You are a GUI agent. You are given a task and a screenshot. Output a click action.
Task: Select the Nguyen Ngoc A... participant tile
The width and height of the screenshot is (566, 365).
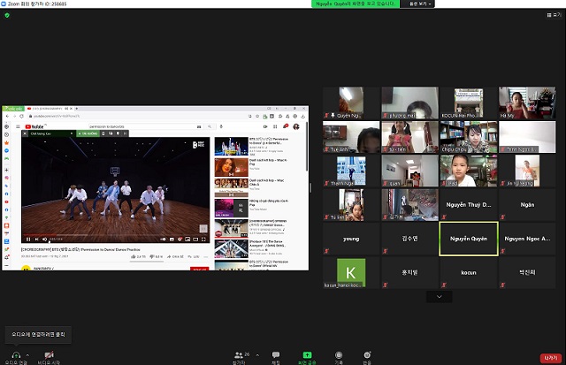coord(527,239)
